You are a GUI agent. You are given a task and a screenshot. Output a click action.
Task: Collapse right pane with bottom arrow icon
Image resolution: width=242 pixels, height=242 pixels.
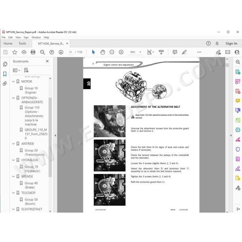[x=238, y=209]
